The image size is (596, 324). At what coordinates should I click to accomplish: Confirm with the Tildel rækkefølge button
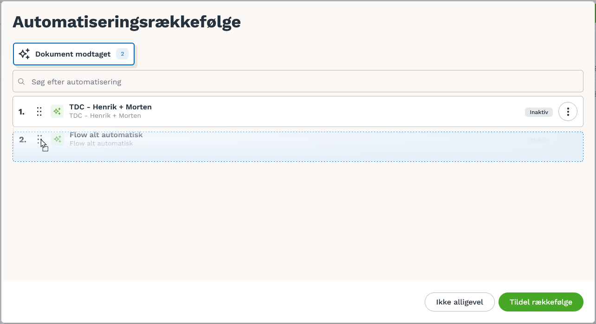tap(541, 302)
